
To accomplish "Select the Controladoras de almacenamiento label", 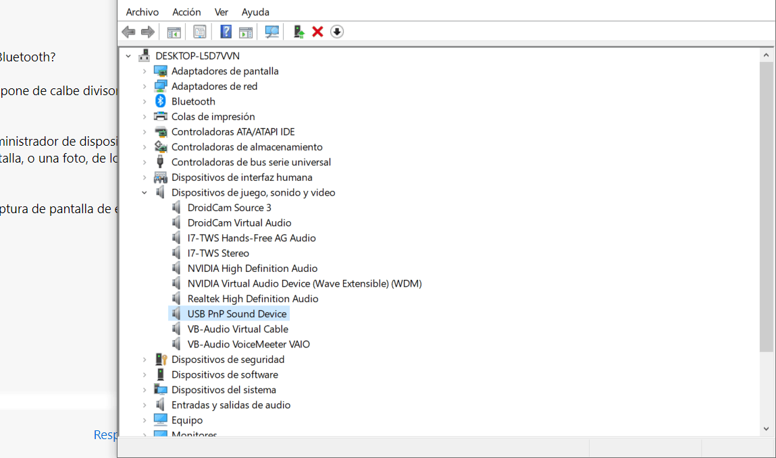I will [x=247, y=147].
